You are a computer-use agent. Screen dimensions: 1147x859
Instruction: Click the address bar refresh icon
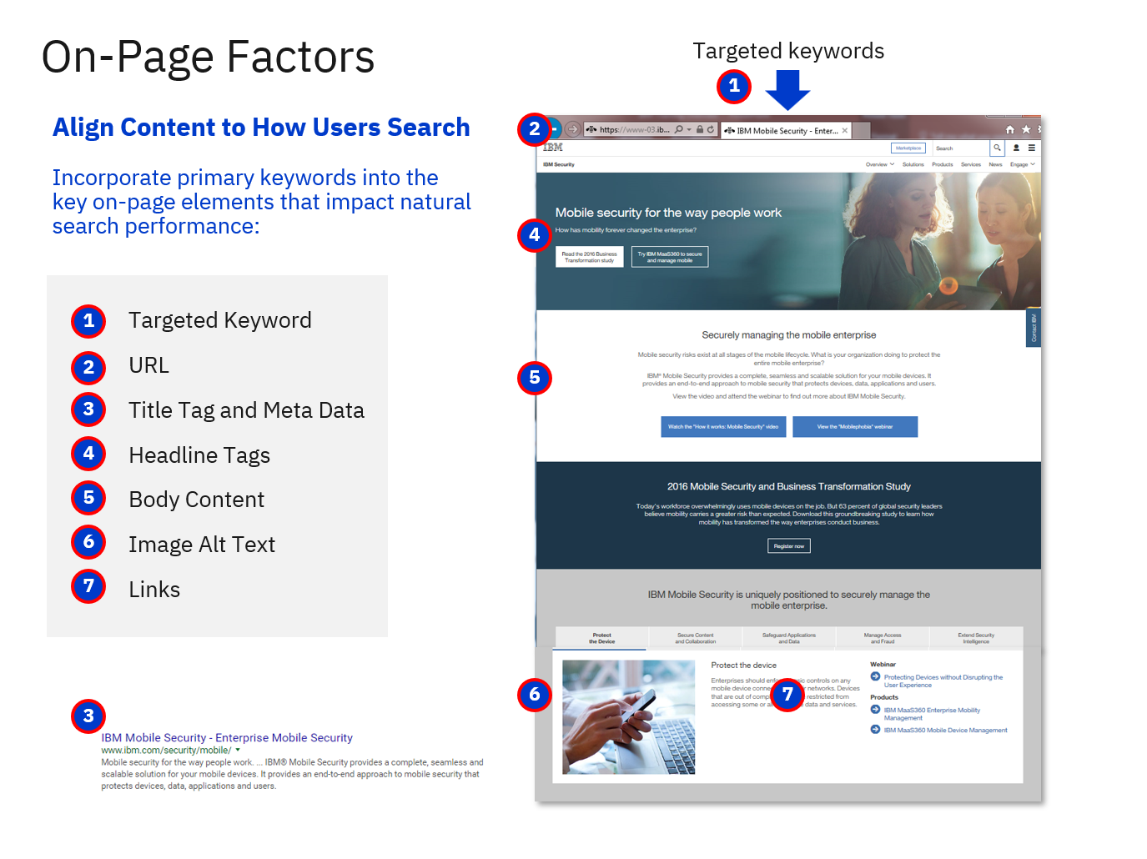[x=711, y=129]
